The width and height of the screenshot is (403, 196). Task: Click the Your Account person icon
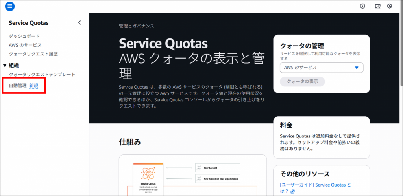point(199,168)
